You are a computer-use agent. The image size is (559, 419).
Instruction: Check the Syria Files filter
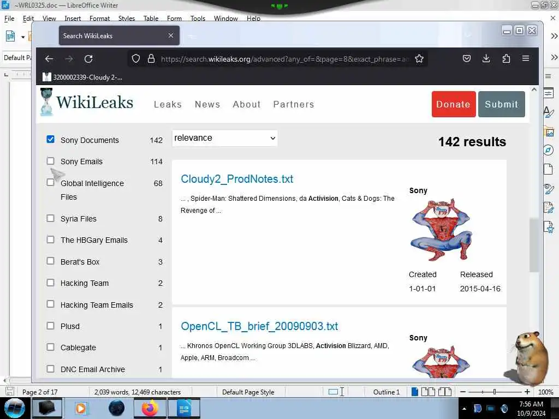[x=51, y=218]
